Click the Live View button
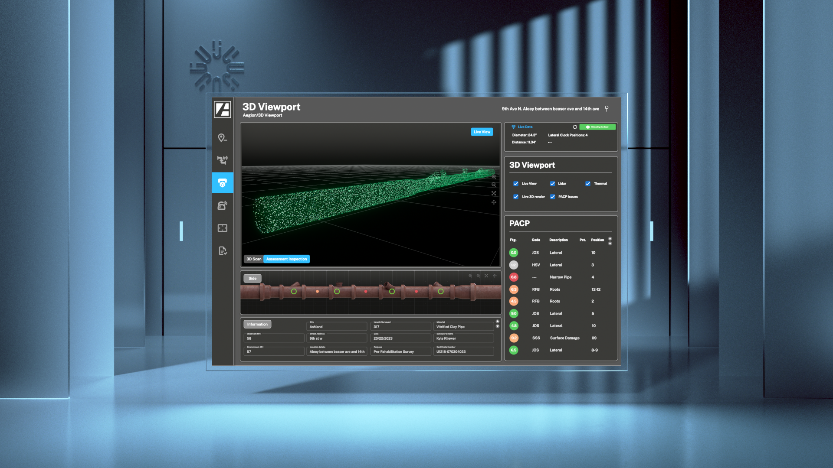Image resolution: width=833 pixels, height=468 pixels. click(x=482, y=132)
